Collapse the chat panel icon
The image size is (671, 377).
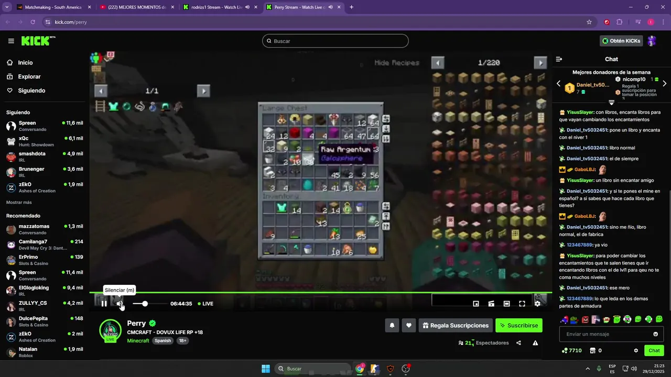click(559, 59)
